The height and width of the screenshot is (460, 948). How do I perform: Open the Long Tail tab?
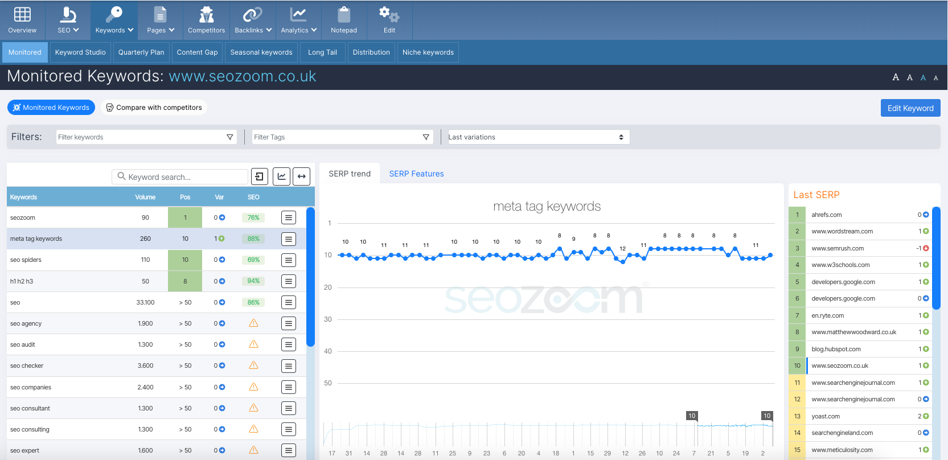click(x=322, y=52)
